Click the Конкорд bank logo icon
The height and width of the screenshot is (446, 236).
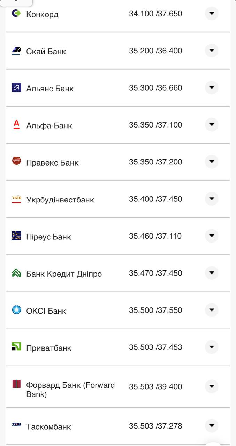point(16,14)
